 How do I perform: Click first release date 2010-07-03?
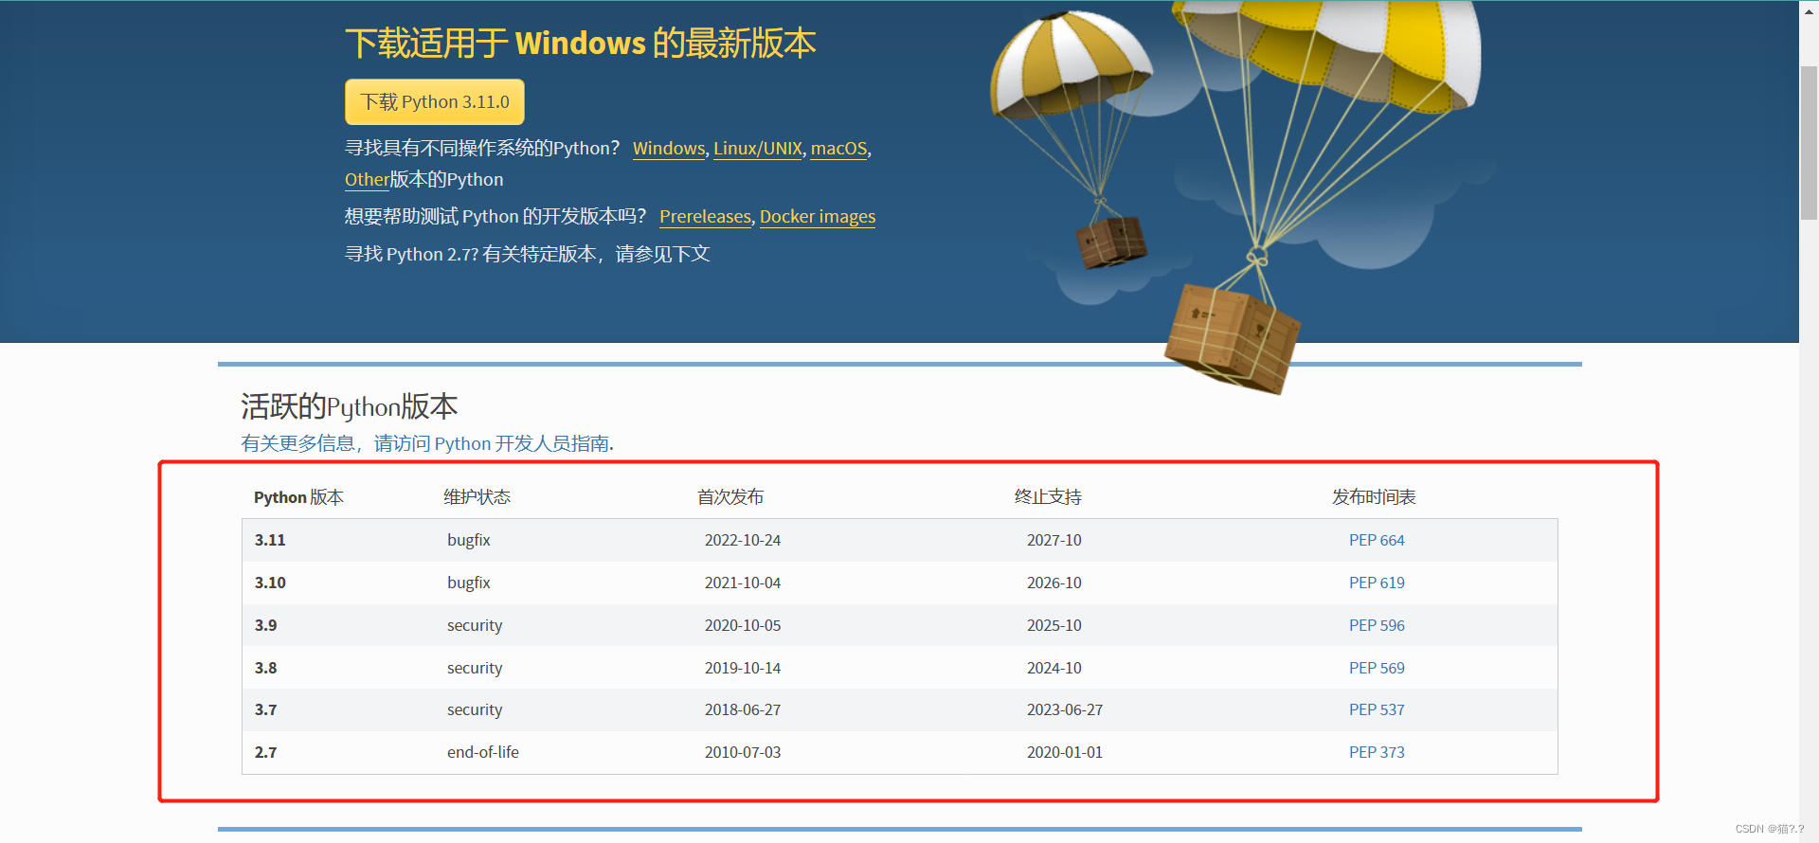click(743, 752)
